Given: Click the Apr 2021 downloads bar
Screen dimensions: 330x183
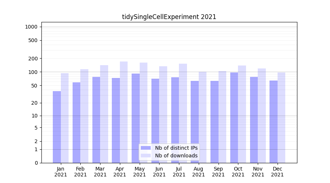Looking at the screenshot, I should point(124,112).
